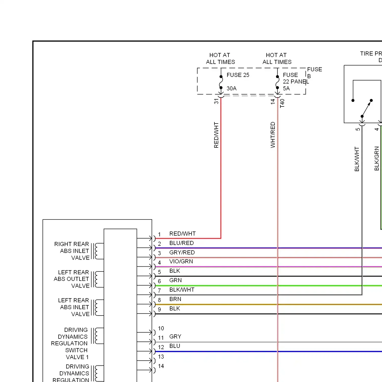Click the BLU/RED label at pin 2
382x382 pixels.
click(181, 243)
